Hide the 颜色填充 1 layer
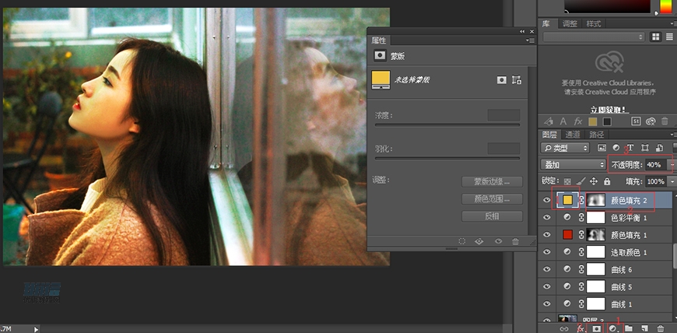 coord(547,234)
